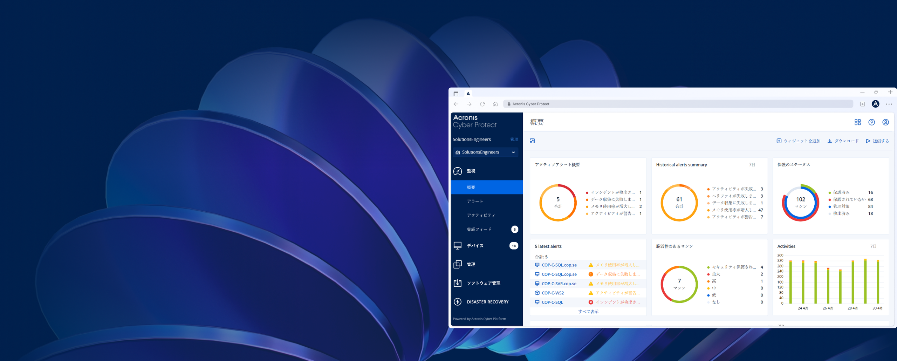
Task: Select アラート in the sidebar
Action: 487,202
